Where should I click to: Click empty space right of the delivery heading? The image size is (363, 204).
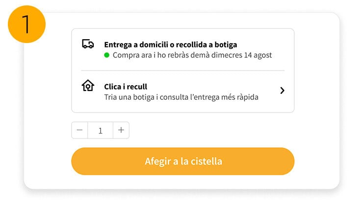(265, 45)
